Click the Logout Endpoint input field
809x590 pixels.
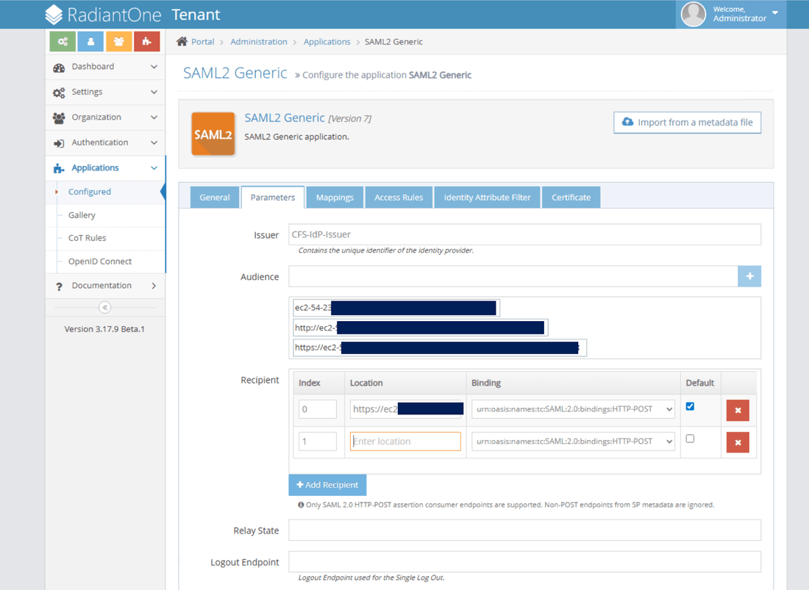tap(524, 561)
